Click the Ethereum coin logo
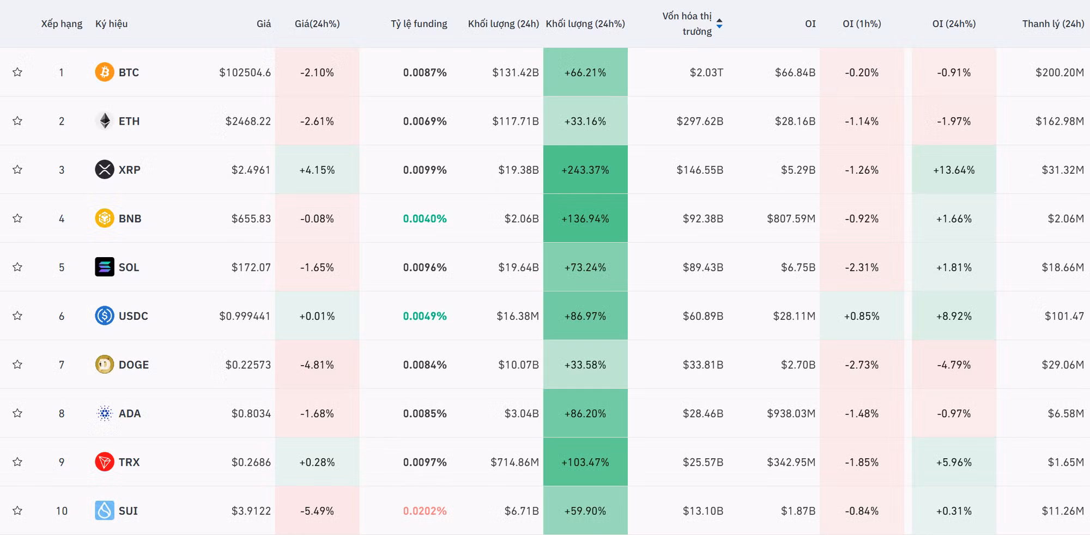The width and height of the screenshot is (1090, 535). (105, 121)
